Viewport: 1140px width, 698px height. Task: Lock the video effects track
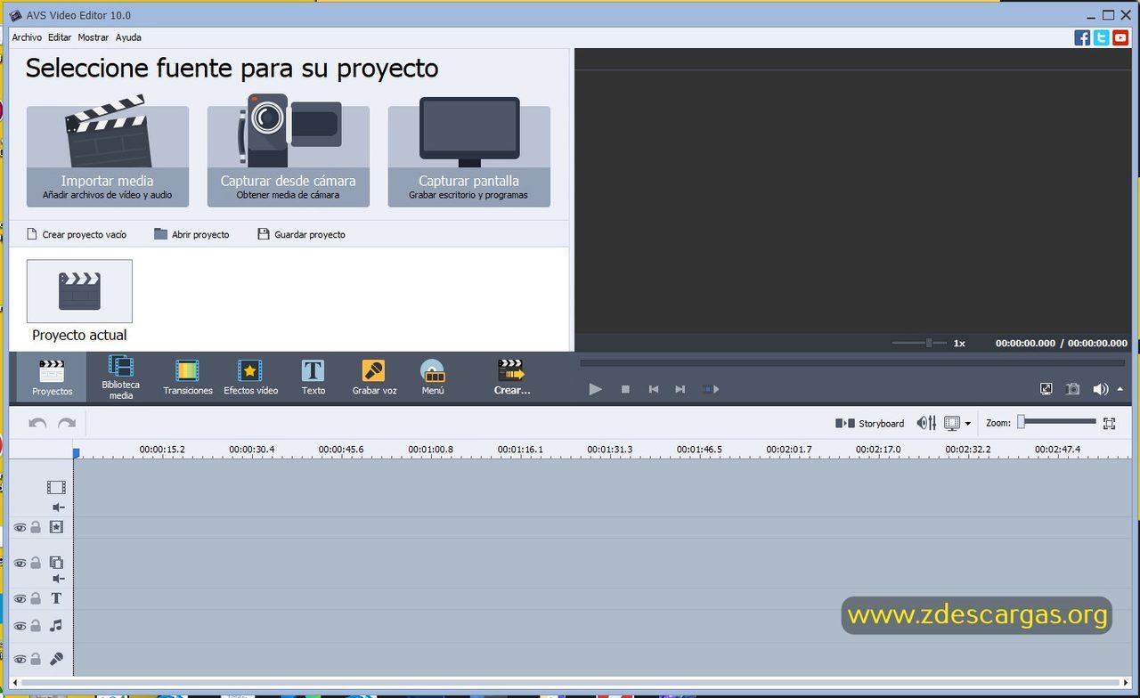pyautogui.click(x=36, y=527)
